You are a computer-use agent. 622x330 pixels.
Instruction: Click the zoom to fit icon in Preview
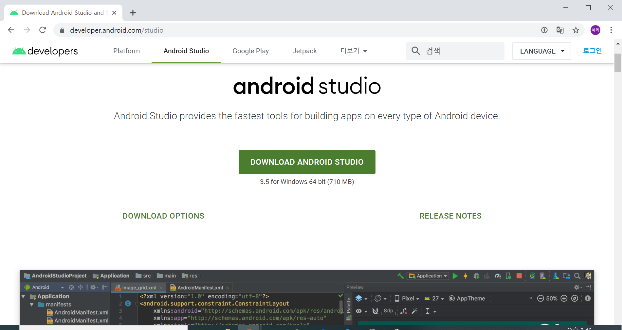(x=575, y=298)
